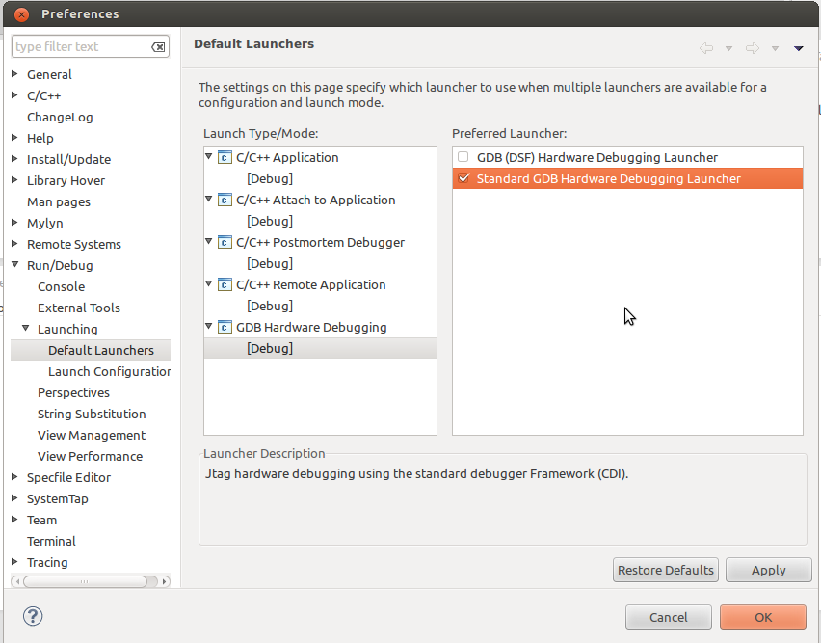Enable GDB (DSF) Hardware Debugging Launcher checkbox
Viewport: 821px width, 643px height.
point(463,156)
